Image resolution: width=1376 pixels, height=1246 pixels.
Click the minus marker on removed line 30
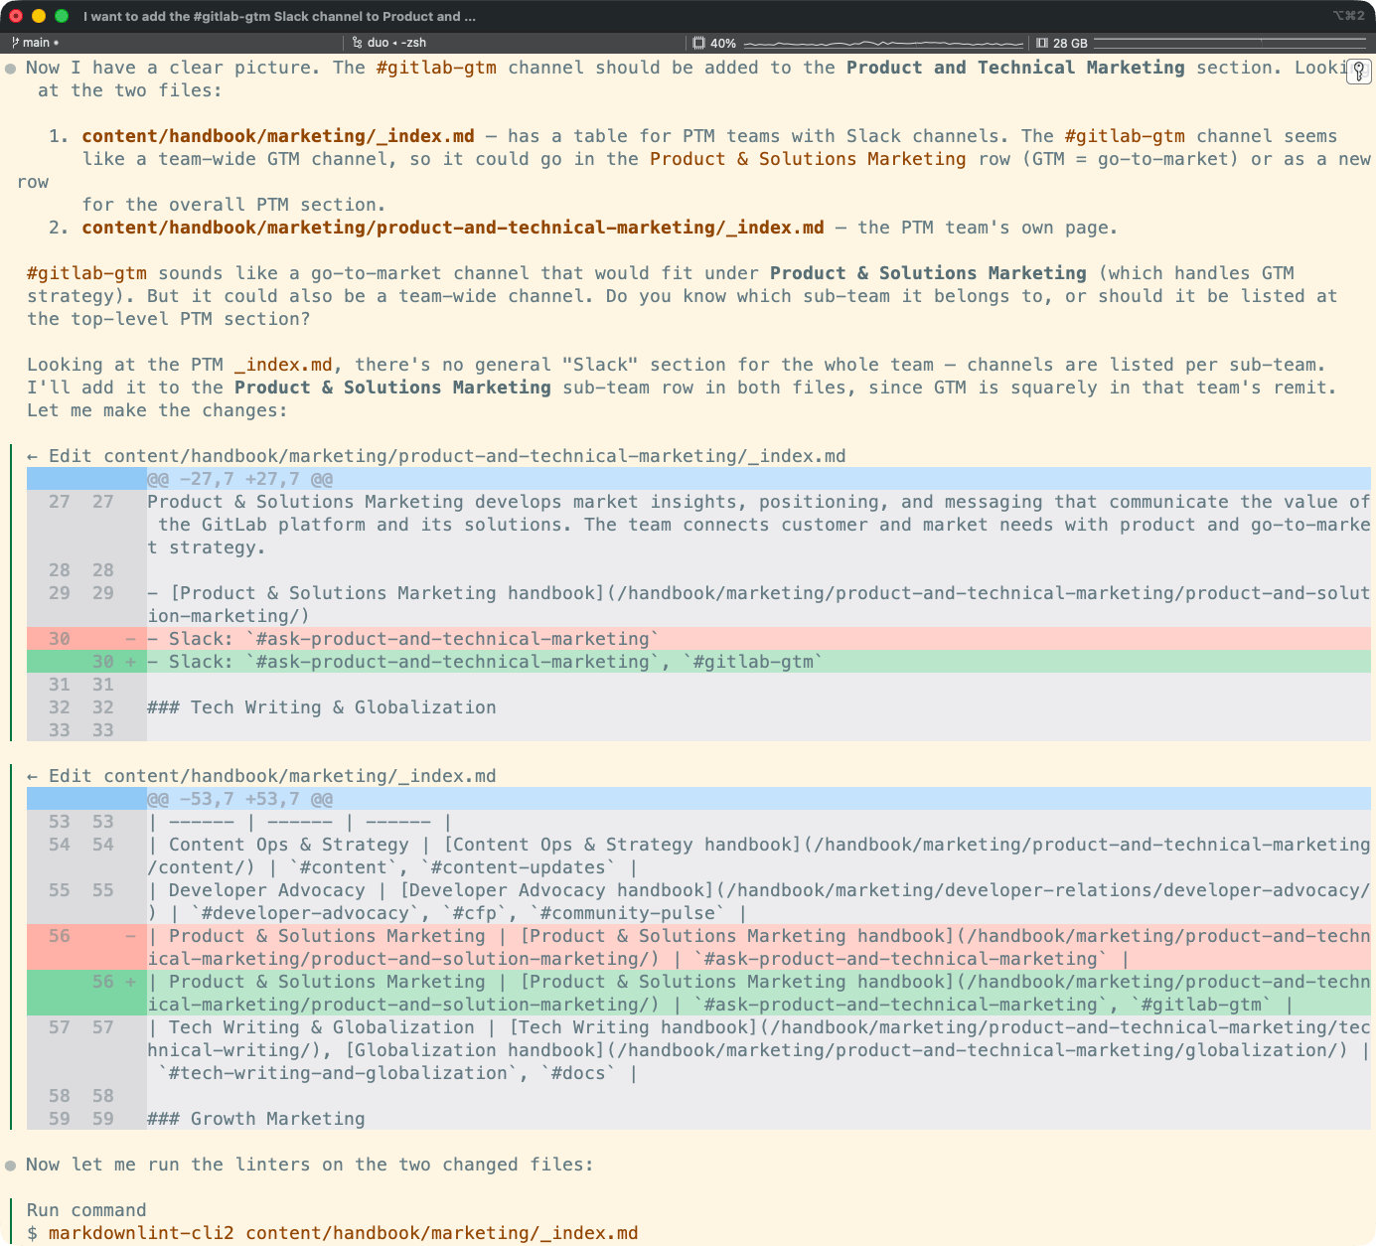[x=130, y=639]
